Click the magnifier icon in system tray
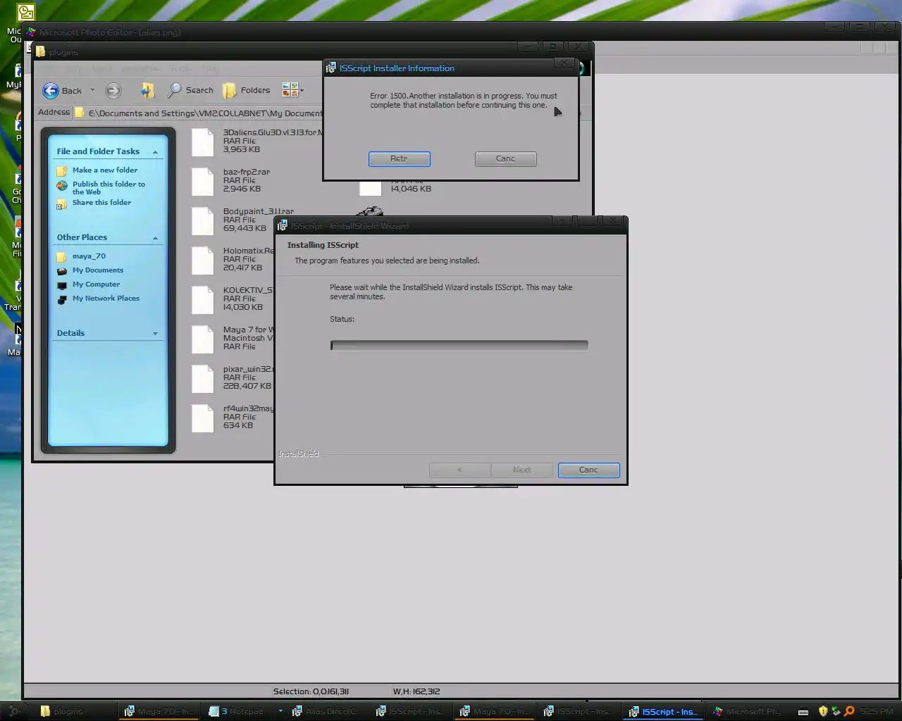This screenshot has height=721, width=902. tap(849, 711)
